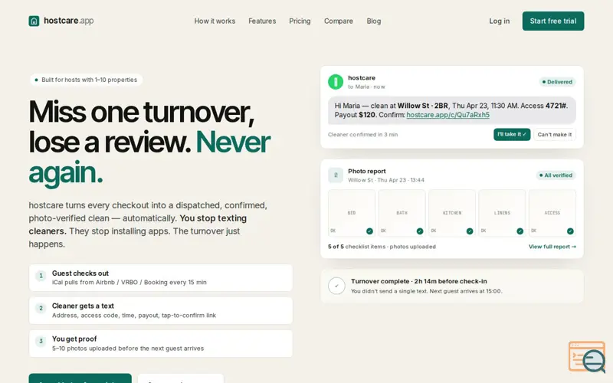Click the green hostcare avatar icon
The width and height of the screenshot is (613, 383).
pos(336,82)
